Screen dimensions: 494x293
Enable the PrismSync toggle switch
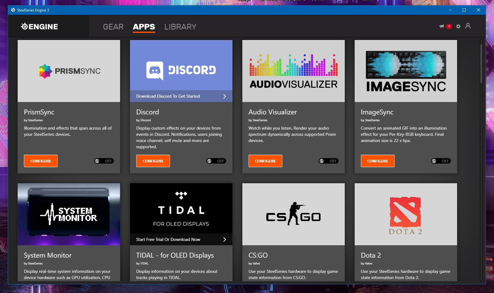point(104,161)
